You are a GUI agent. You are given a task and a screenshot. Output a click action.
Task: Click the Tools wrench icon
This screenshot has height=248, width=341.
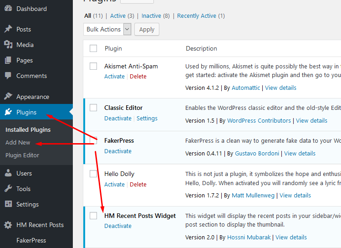[x=8, y=189]
